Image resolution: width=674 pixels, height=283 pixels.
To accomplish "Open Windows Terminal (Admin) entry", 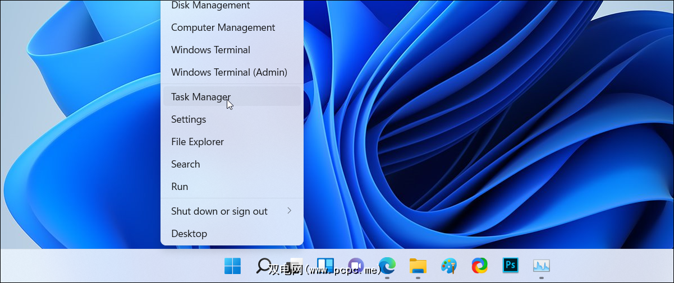I will click(x=229, y=72).
